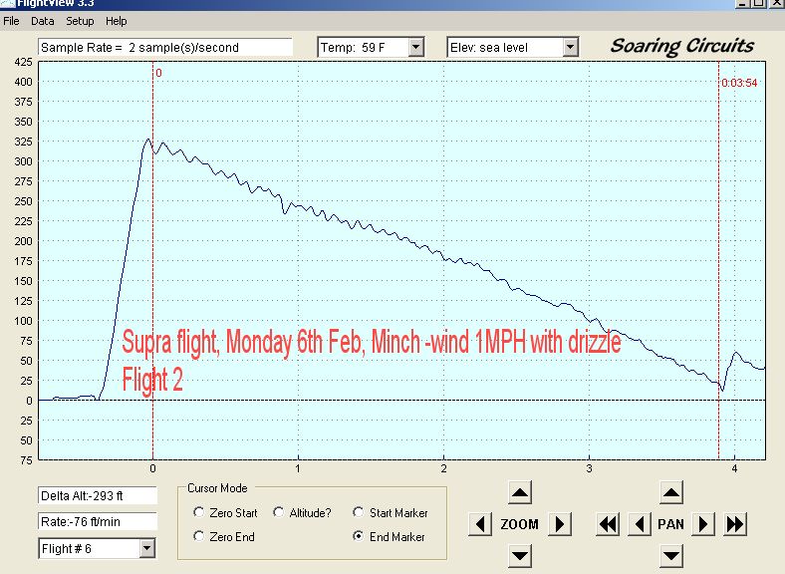
Task: Expand the Elev sea level dropdown arrow
Action: (570, 48)
